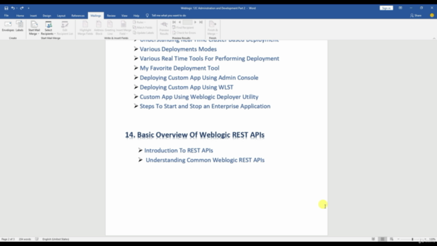Screen dimensions: 437x246
Task: Click the smiley feedback icon
Action: (432, 16)
